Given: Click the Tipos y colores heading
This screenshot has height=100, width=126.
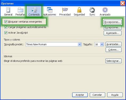Looking at the screenshot, I should [12, 40].
